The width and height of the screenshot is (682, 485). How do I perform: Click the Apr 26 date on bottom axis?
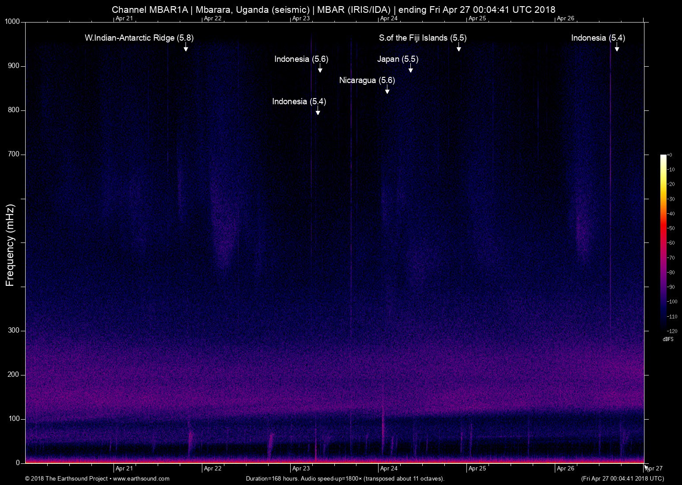click(x=565, y=469)
